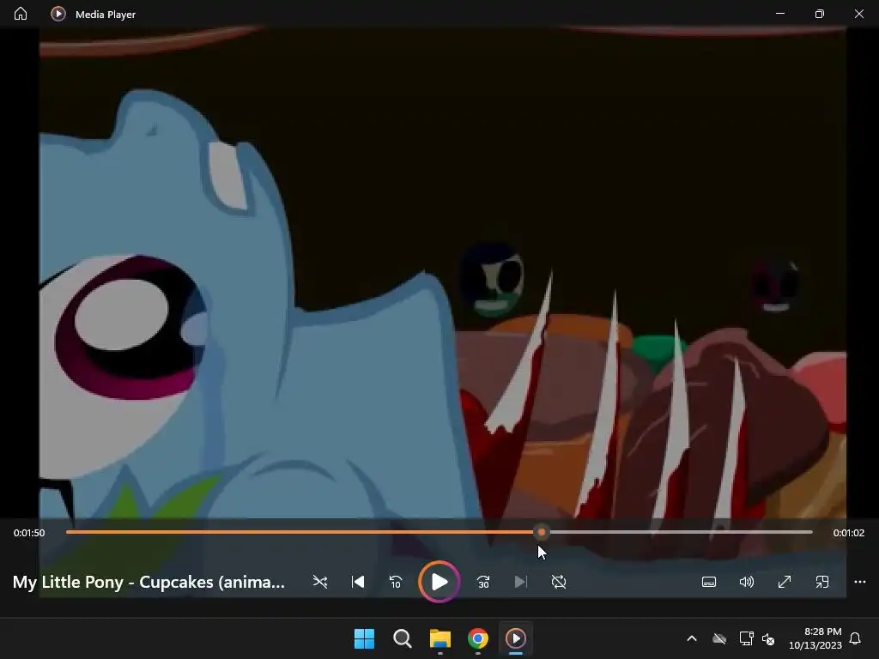This screenshot has height=659, width=879.
Task: Open Google Chrome from the taskbar
Action: 478,638
